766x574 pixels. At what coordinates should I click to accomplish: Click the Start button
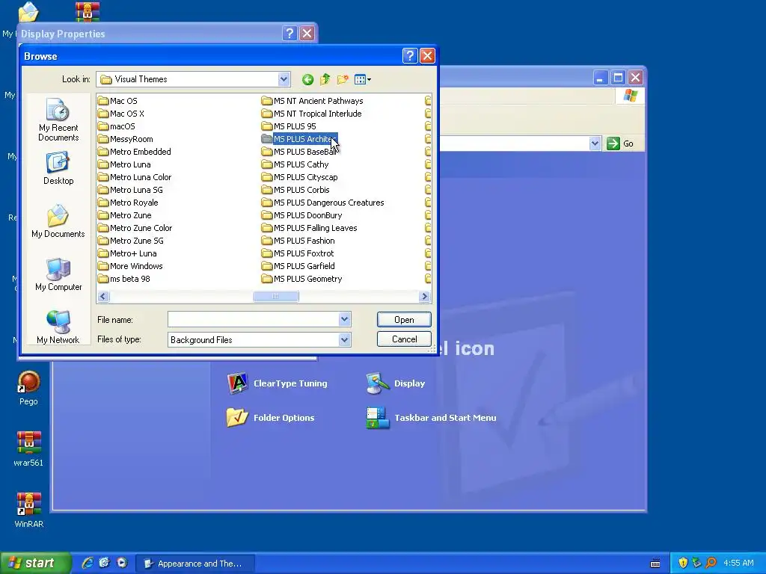pos(35,563)
